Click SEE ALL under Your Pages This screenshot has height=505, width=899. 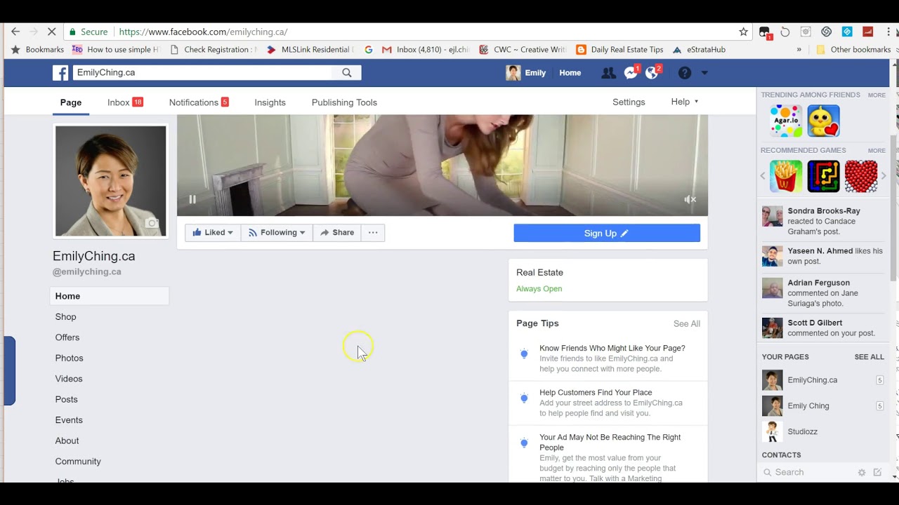pos(870,357)
